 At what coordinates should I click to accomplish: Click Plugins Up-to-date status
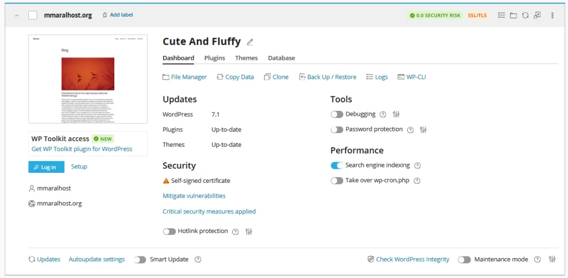click(x=226, y=130)
